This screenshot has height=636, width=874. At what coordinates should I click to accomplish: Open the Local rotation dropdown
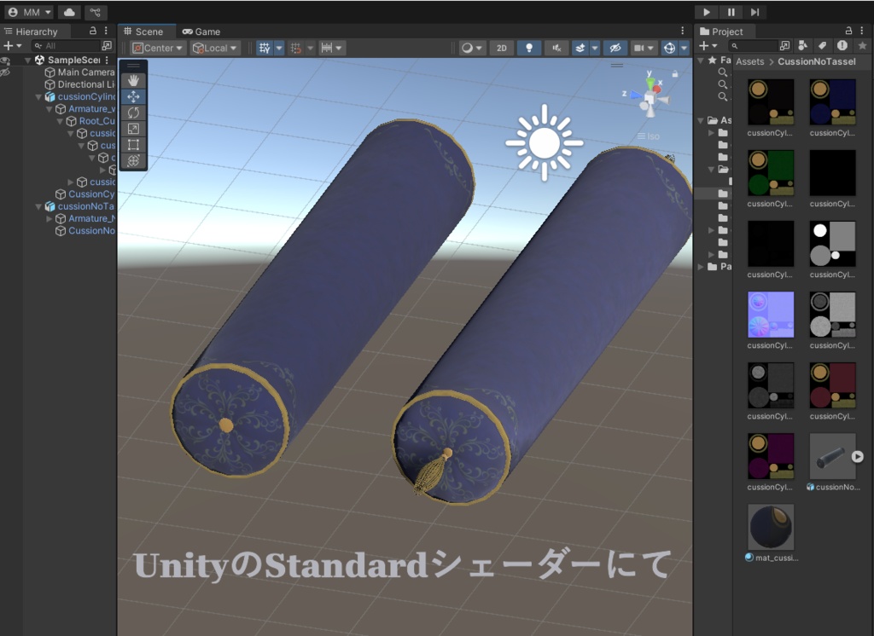tap(213, 48)
